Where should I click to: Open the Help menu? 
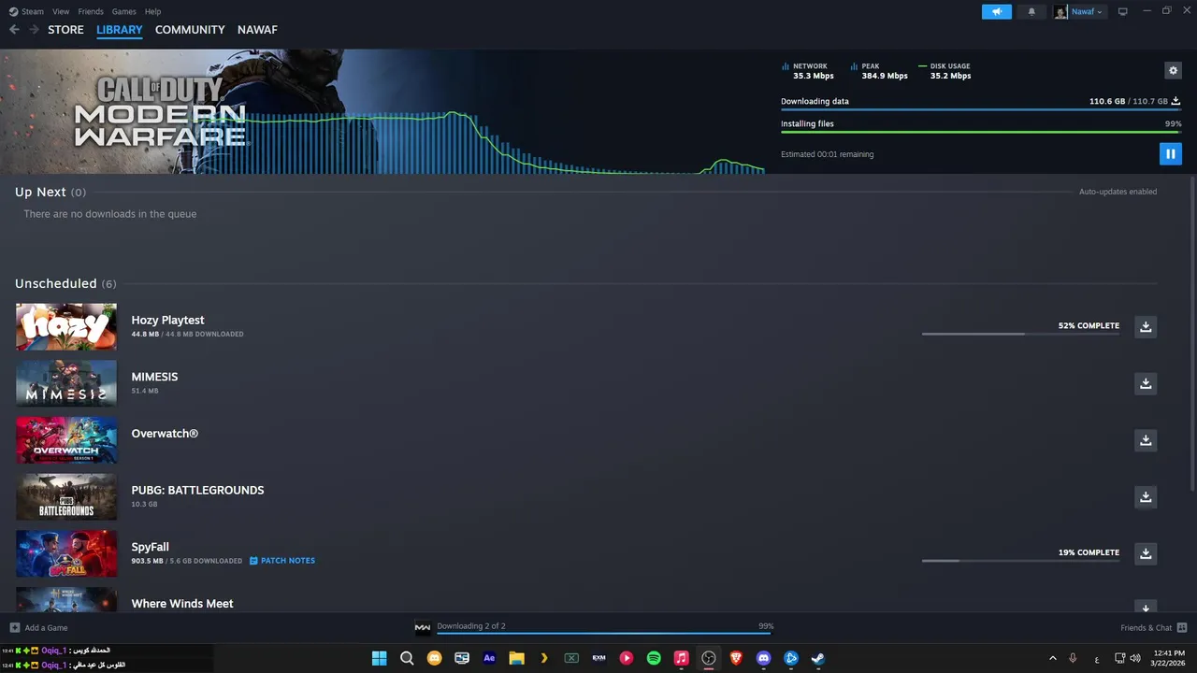pos(152,11)
